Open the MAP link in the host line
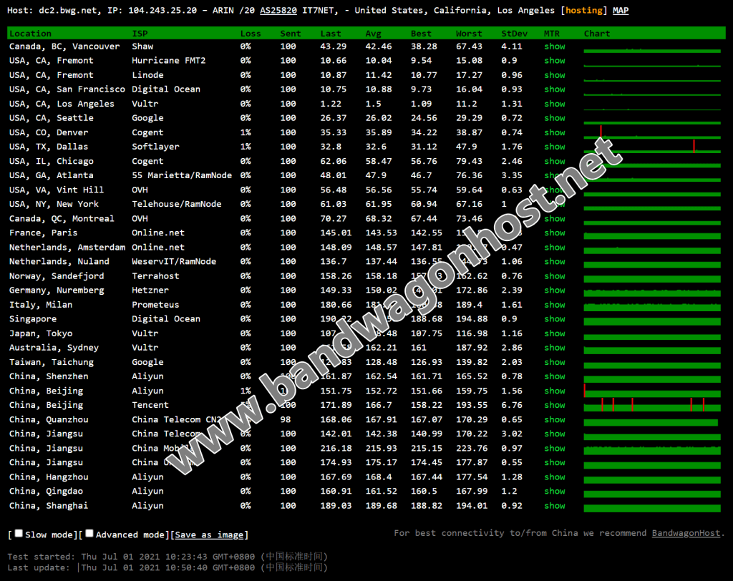The height and width of the screenshot is (581, 733). 621,10
